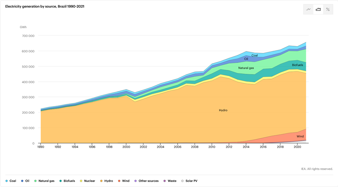The height and width of the screenshot is (187, 338).
Task: Enable Solar PV legend entry
Action: [x=189, y=181]
